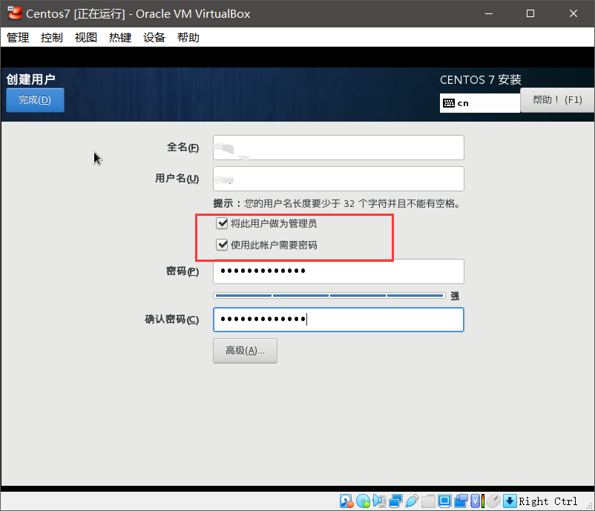Click the keyboard capture indicator icon
The image size is (595, 511).
510,501
